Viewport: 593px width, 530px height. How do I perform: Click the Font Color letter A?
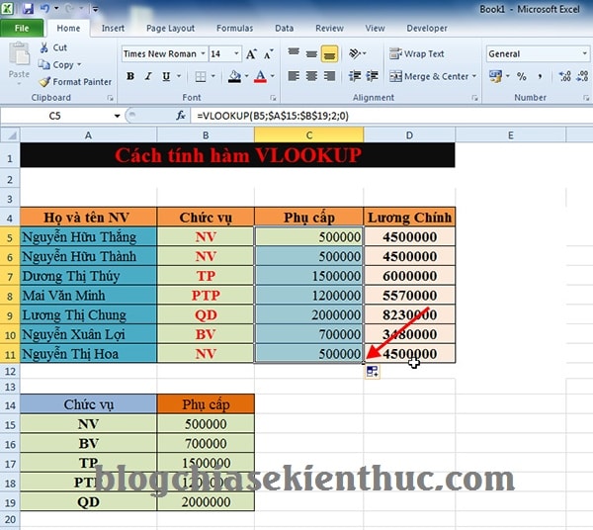(260, 77)
